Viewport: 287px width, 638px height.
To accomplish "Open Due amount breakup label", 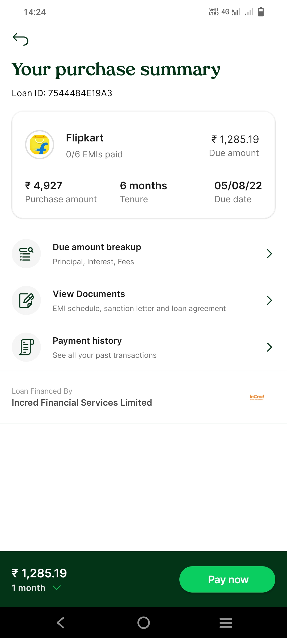I will 97,247.
